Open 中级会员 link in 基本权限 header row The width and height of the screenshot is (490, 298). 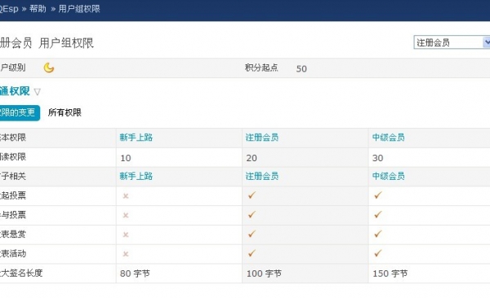point(389,138)
